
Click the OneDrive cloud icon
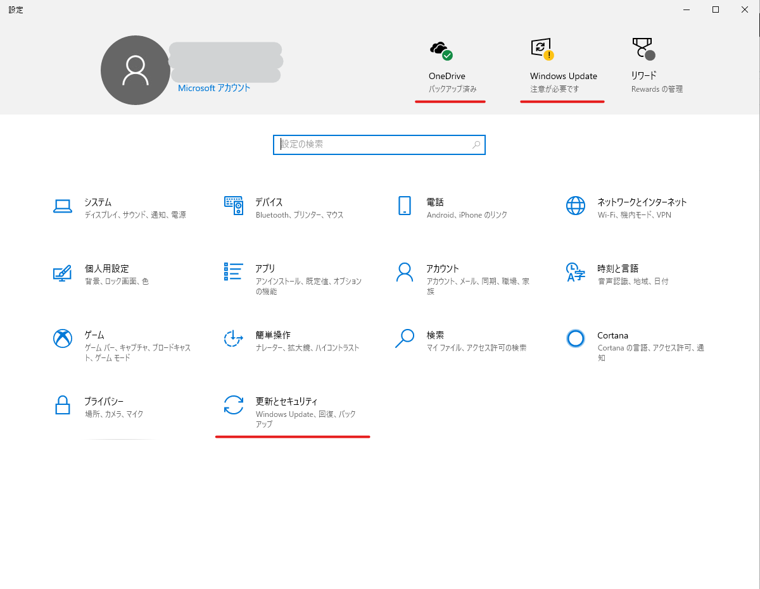(x=441, y=50)
